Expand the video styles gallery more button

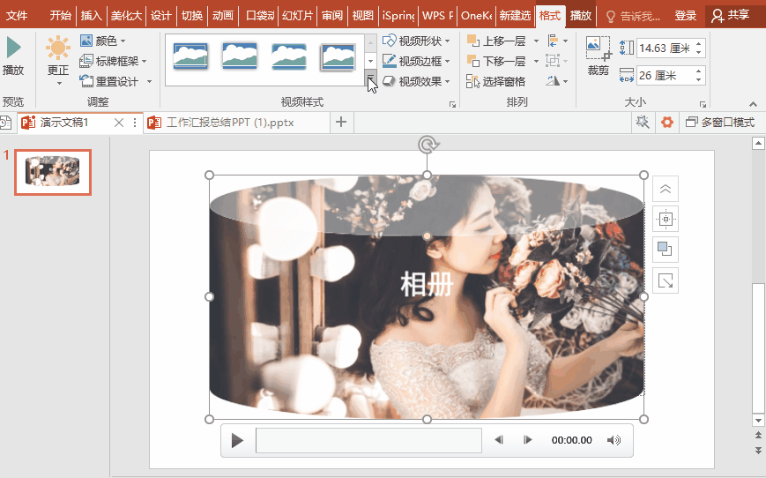[371, 78]
